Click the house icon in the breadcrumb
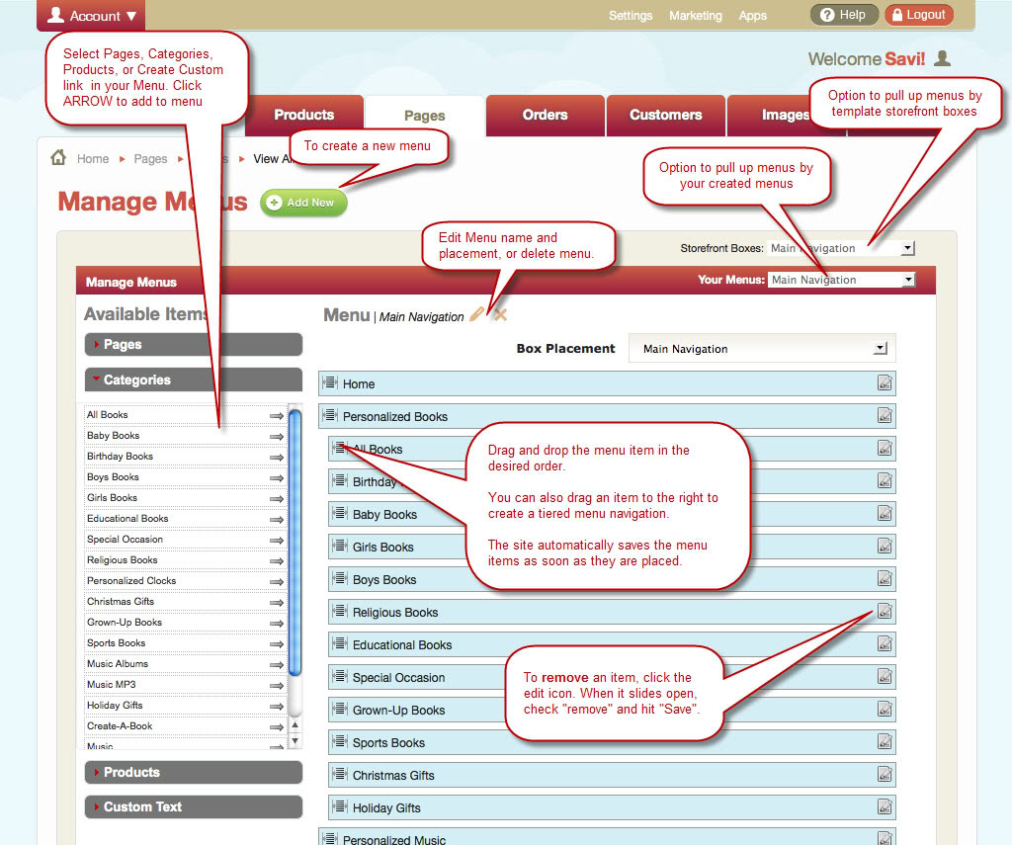This screenshot has width=1012, height=845. pos(57,157)
